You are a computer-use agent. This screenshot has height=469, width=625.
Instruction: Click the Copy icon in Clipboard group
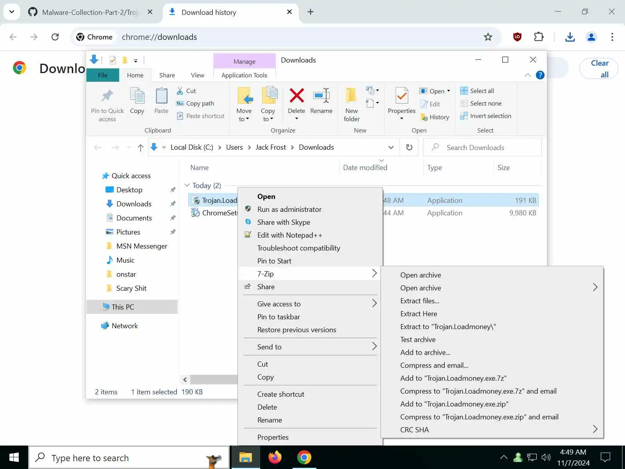(x=137, y=96)
